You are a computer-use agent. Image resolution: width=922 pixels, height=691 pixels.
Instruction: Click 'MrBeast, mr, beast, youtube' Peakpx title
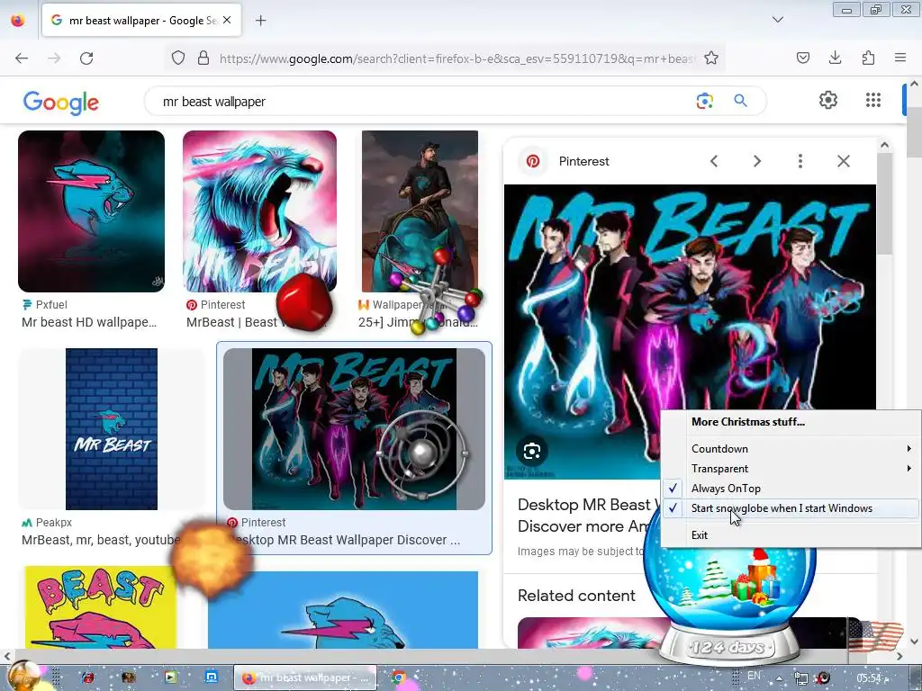101,540
